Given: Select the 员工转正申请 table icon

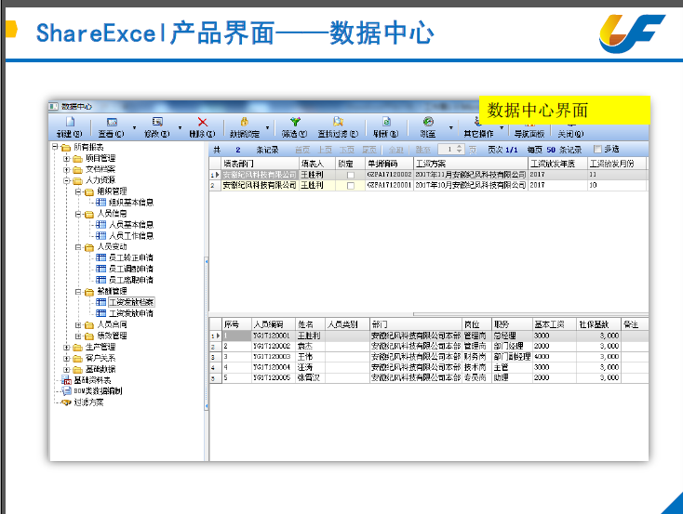Looking at the screenshot, I should point(100,257).
